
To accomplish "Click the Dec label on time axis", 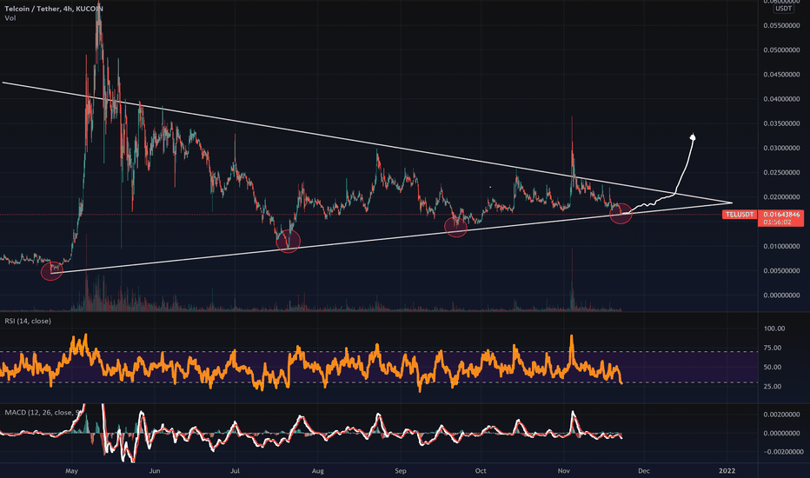I will (x=644, y=471).
